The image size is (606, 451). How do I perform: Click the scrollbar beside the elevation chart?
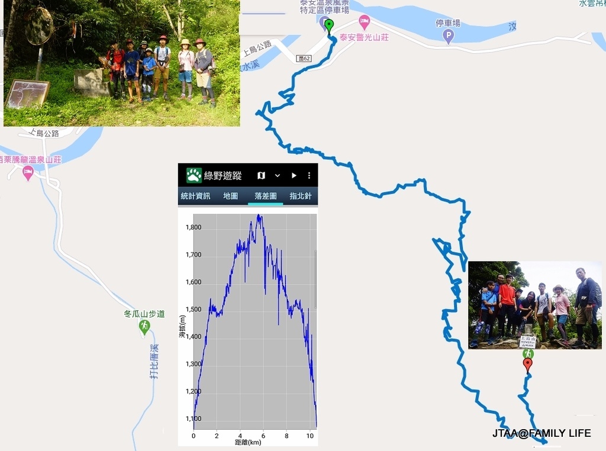click(x=316, y=279)
